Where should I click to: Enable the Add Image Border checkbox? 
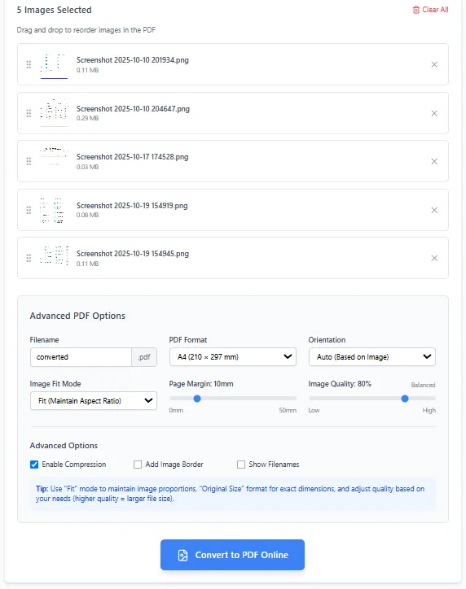[138, 465]
